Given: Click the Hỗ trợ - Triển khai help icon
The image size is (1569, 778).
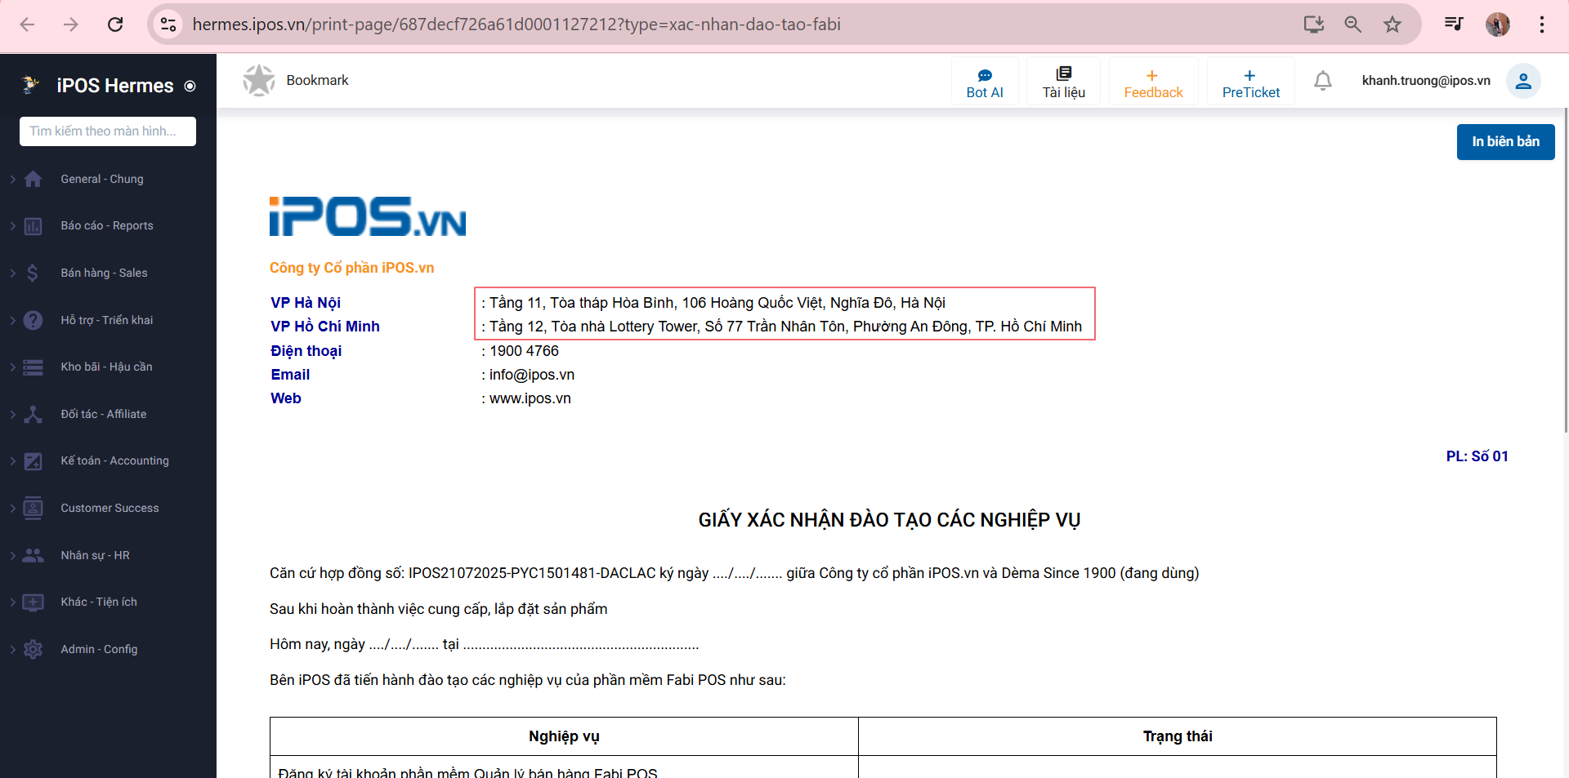Looking at the screenshot, I should [33, 320].
